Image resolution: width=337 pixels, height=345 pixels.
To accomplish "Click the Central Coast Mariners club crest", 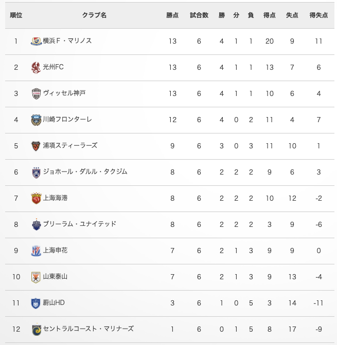I will (36, 329).
